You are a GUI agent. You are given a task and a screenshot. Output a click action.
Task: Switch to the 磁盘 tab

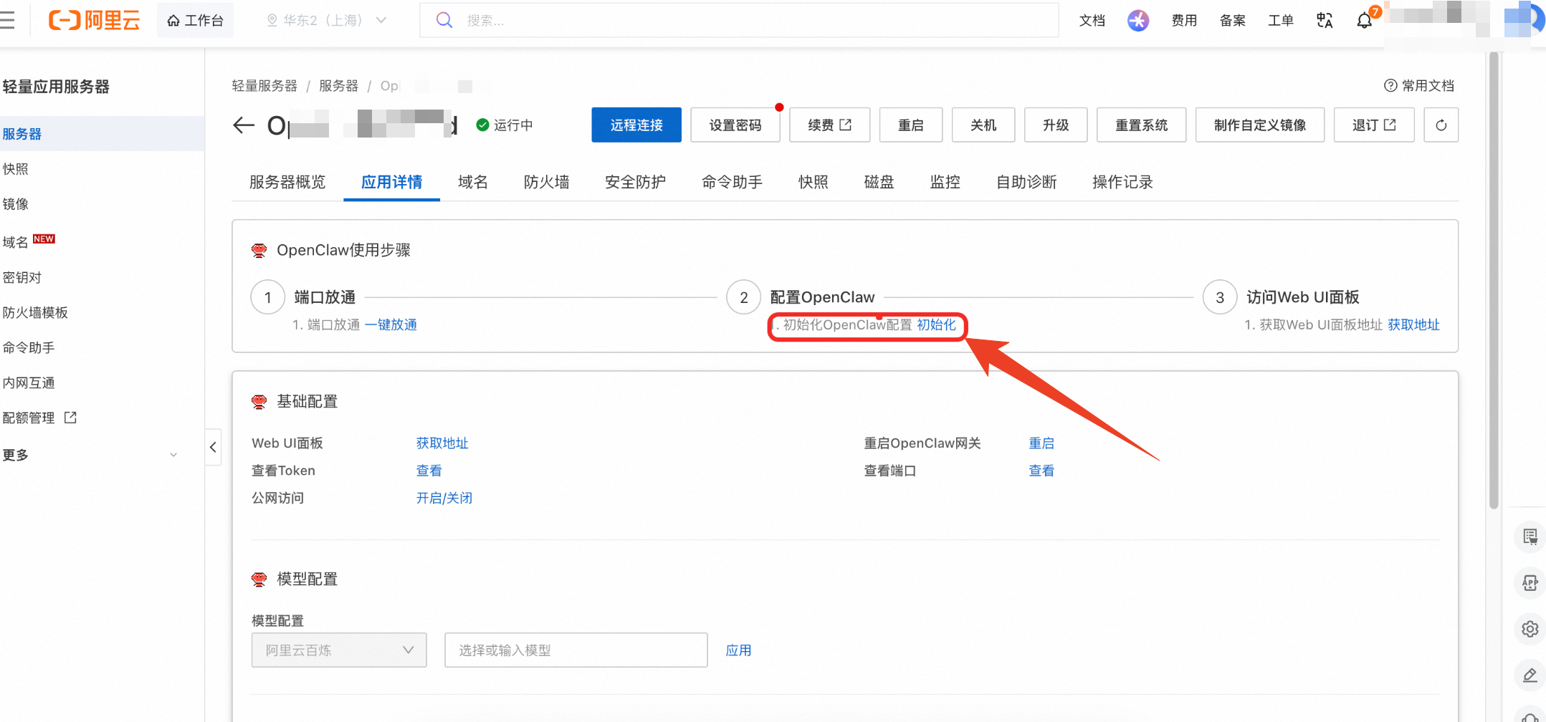pos(879,182)
